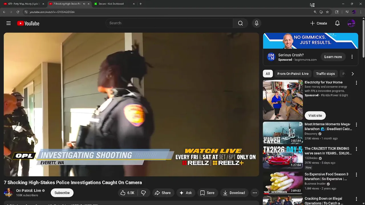Click the search magnifier button
The height and width of the screenshot is (205, 365).
(x=240, y=23)
